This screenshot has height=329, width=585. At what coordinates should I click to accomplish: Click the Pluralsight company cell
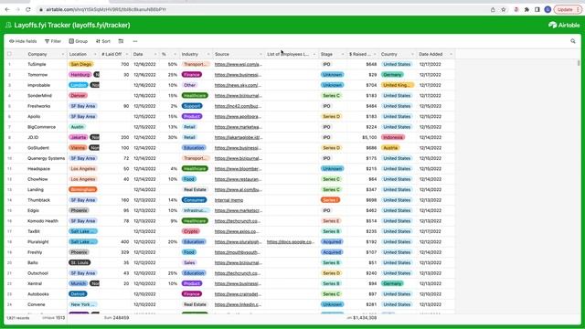[x=47, y=241]
